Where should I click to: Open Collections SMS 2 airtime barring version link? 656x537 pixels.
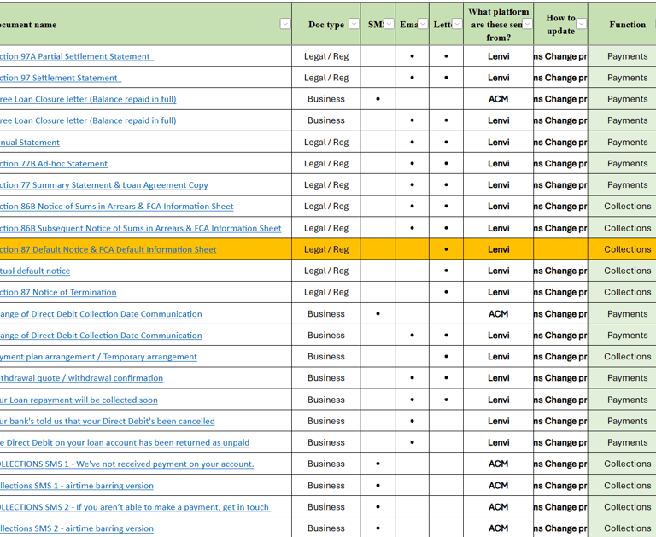[77, 528]
